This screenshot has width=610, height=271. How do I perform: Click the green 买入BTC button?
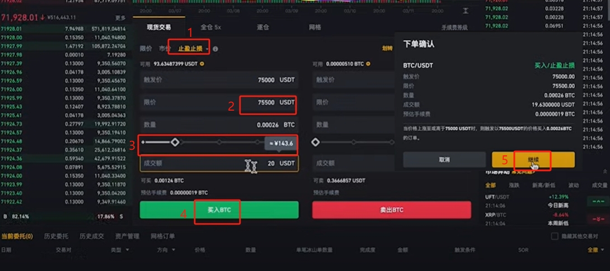click(219, 210)
